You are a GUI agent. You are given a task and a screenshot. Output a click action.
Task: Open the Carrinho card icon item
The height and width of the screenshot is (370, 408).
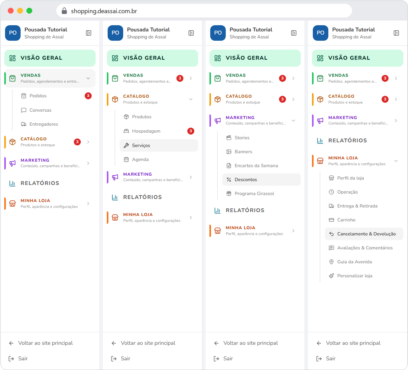[331, 220]
